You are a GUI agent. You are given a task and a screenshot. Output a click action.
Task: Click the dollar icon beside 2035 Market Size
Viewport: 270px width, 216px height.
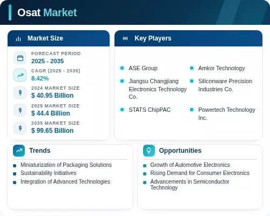click(20, 128)
